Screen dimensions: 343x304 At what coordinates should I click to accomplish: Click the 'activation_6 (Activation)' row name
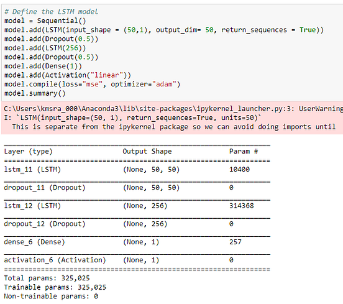click(x=55, y=260)
